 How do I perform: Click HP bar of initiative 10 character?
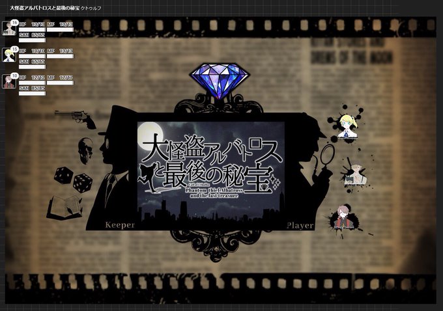pyautogui.click(x=32, y=83)
